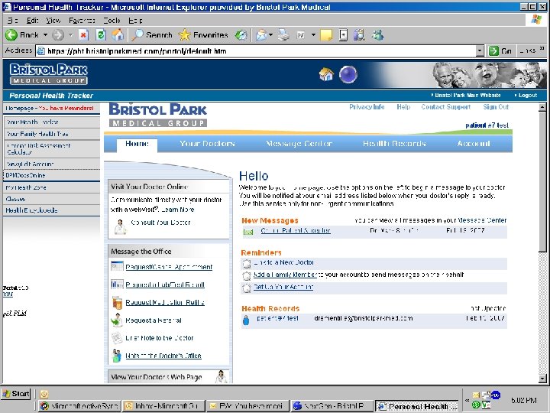Expand hidden system tray icons chevron

467,400
